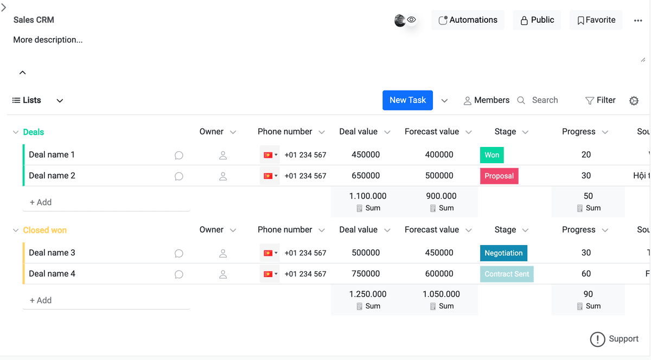Toggle Public privacy setting
Screen dimensions: 651x360
click(537, 20)
